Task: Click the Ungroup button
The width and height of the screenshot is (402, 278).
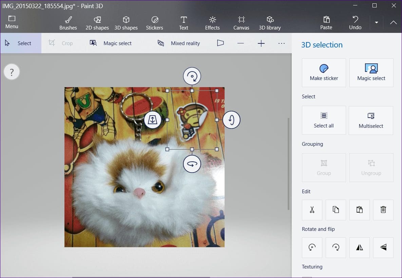Action: click(x=371, y=167)
